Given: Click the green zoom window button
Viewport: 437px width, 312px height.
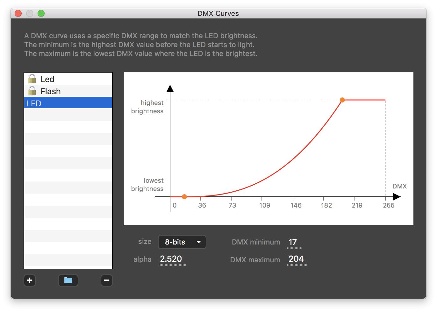Looking at the screenshot, I should tap(41, 13).
